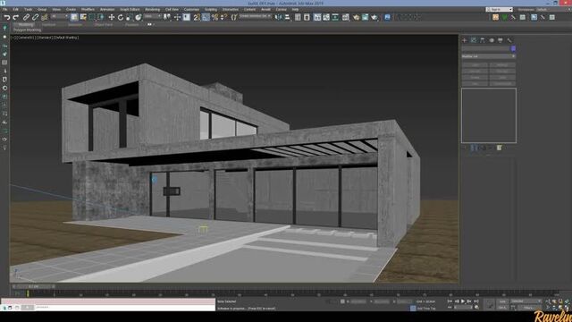Activate the Select and Rotate tool
This screenshot has height=322, width=572.
[121, 17]
